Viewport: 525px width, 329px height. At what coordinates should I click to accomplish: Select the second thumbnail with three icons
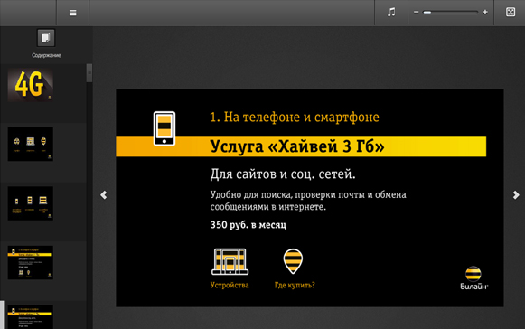31,144
